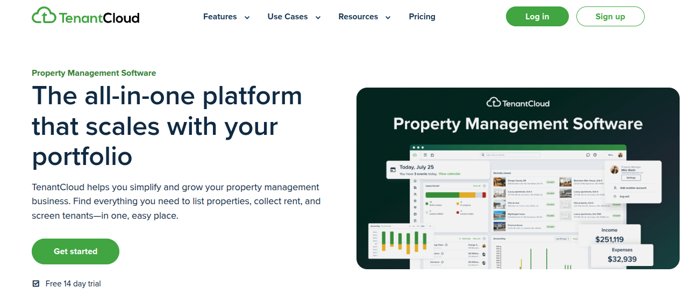Click the green Log in button

[x=537, y=17]
